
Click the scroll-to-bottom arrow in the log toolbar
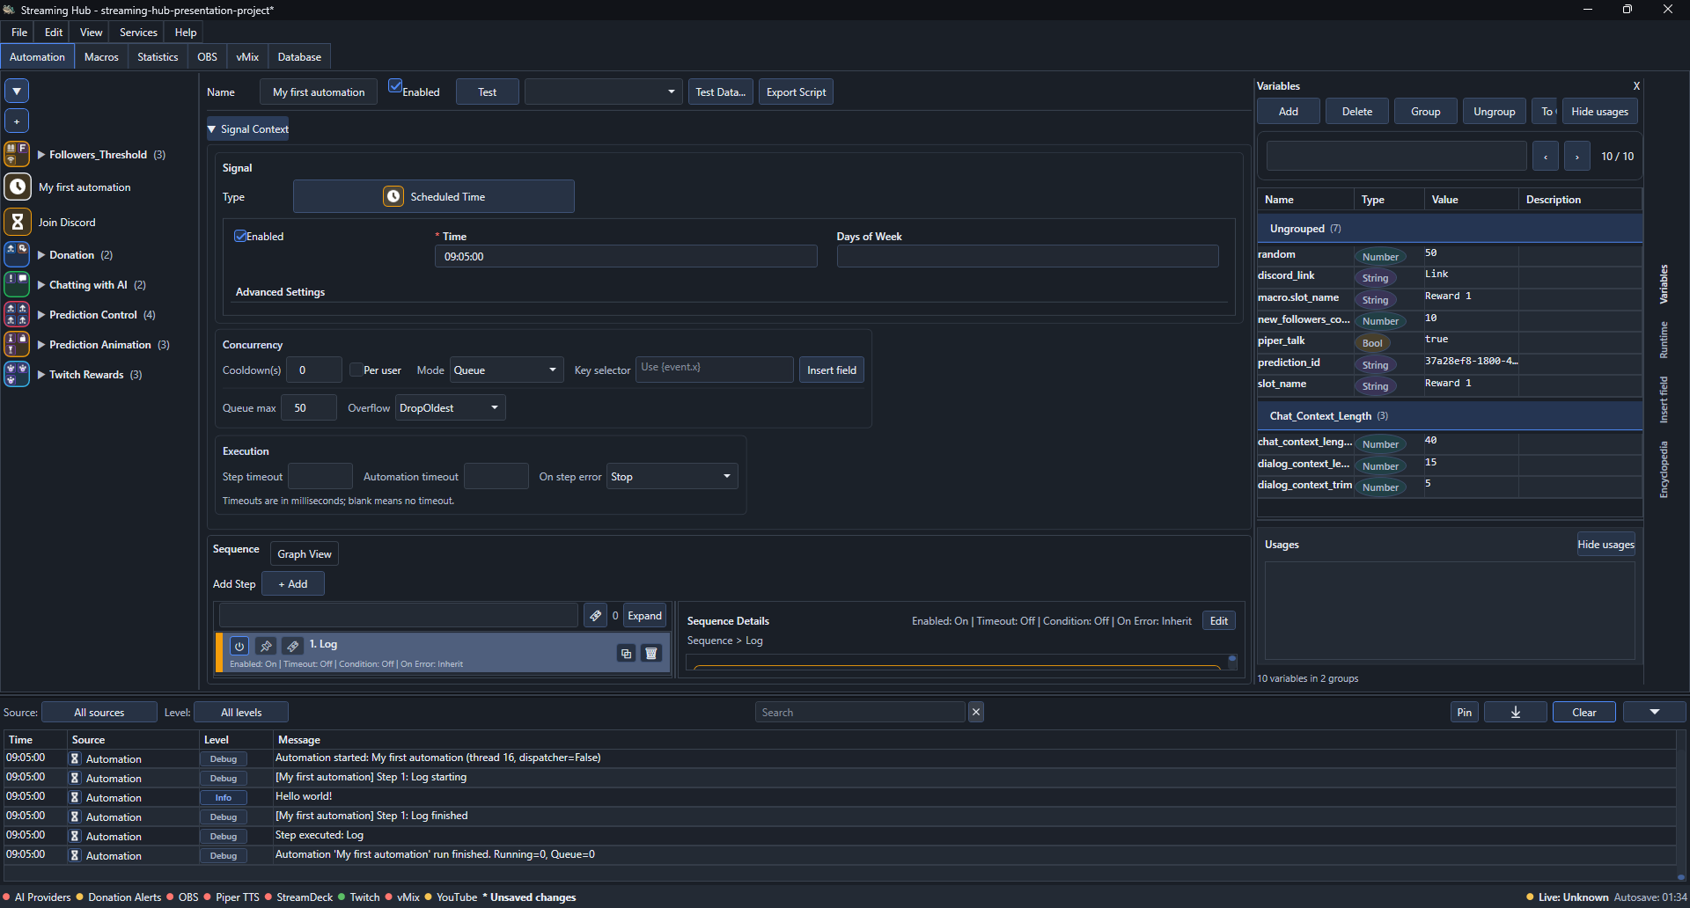point(1515,712)
